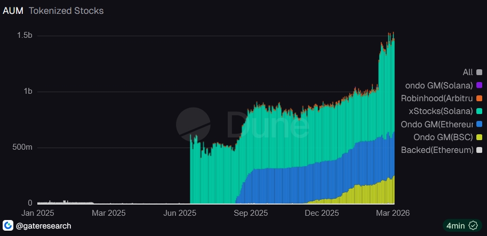Click the orange Robinhood legend marker
The width and height of the screenshot is (487, 236).
(x=478, y=99)
